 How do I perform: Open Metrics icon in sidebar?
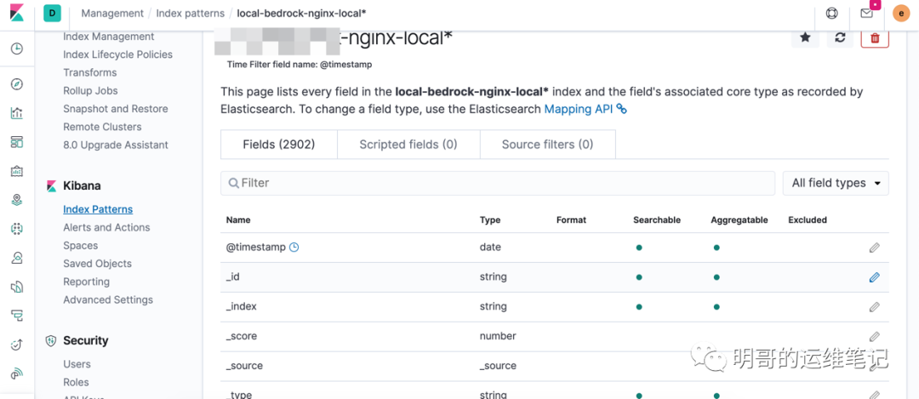click(x=17, y=258)
